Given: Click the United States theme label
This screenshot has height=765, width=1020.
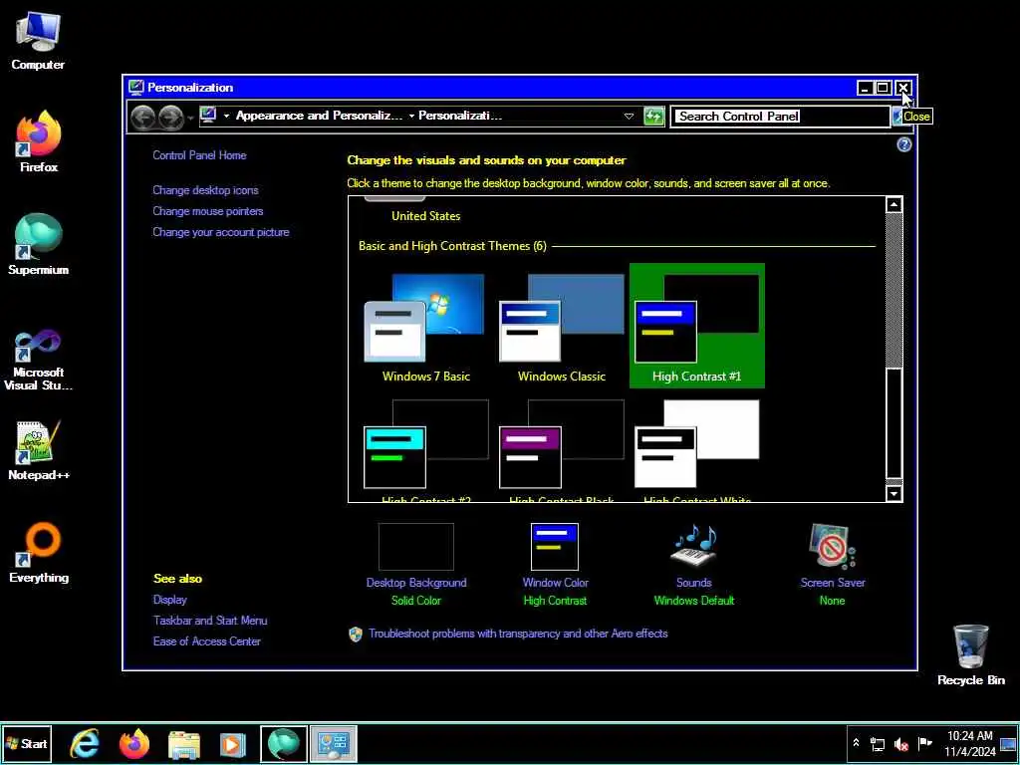Looking at the screenshot, I should click(x=425, y=216).
